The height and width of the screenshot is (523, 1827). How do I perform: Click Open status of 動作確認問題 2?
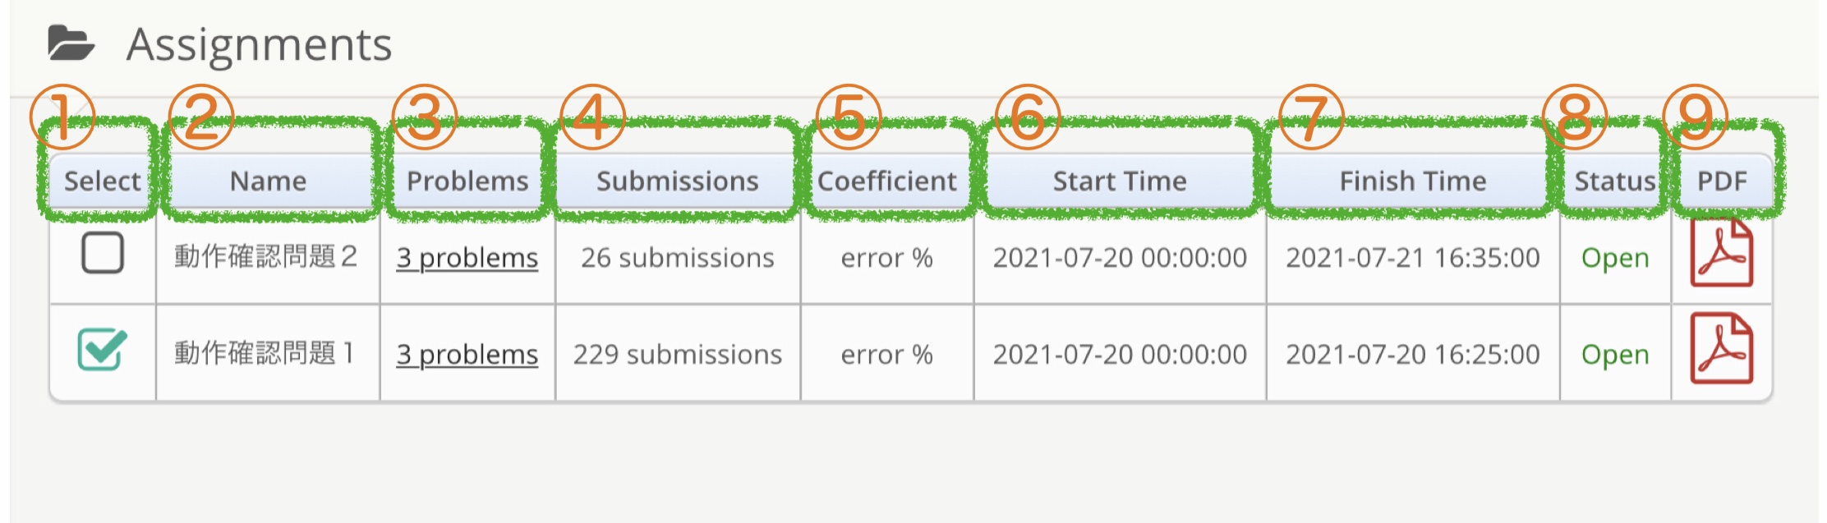click(1615, 258)
